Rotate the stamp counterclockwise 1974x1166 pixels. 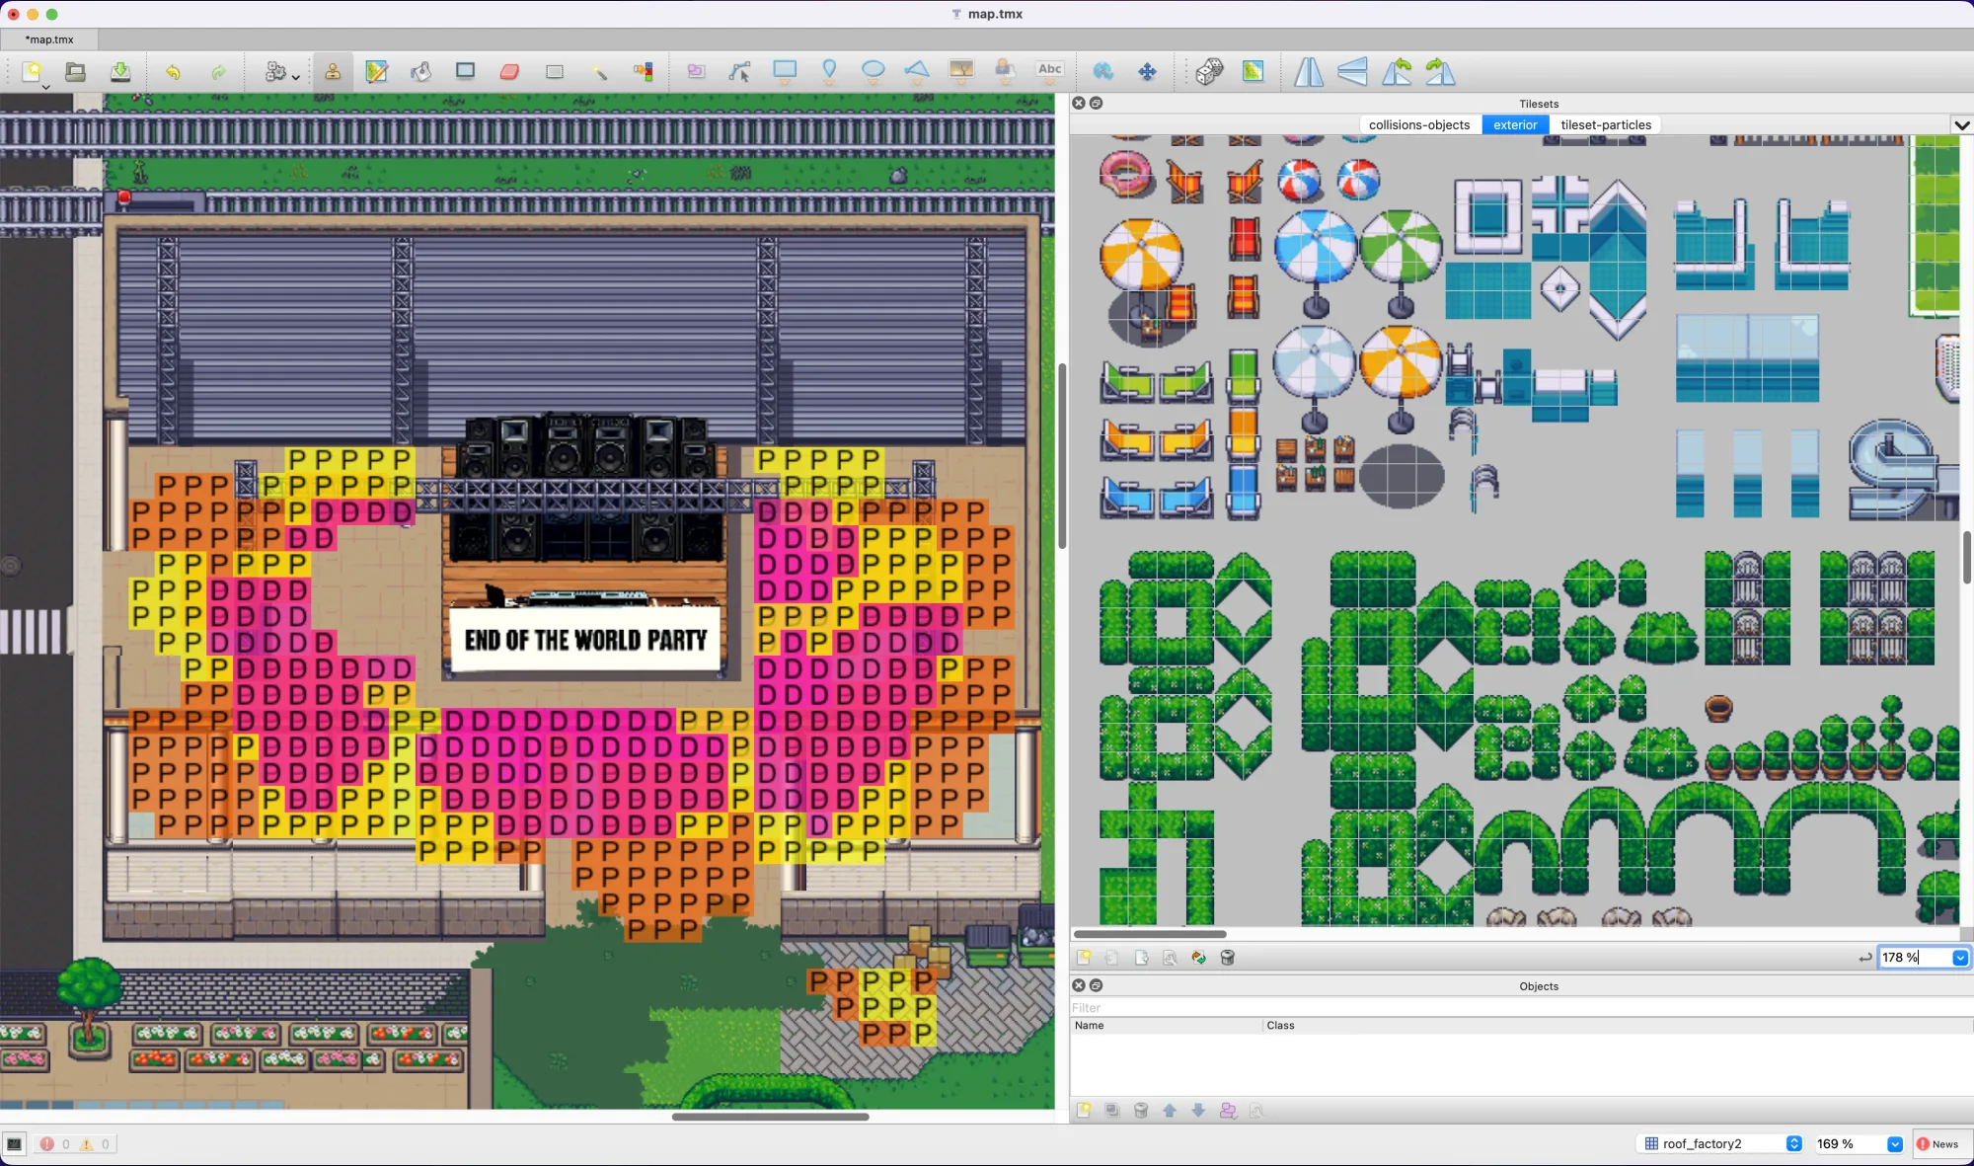pos(1399,71)
